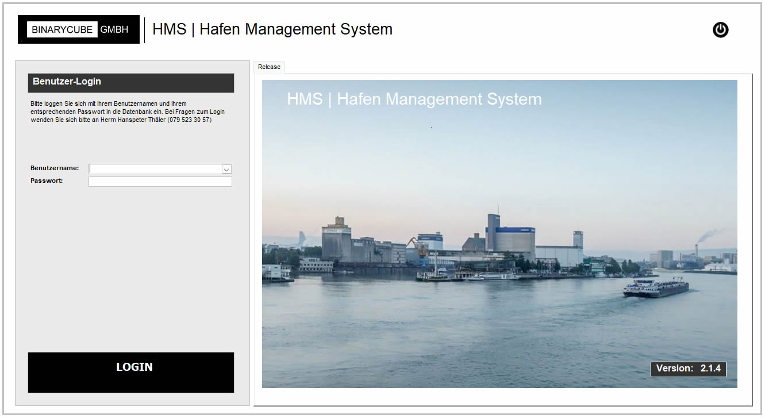Expand the Benutzername dropdown arrow
Image resolution: width=765 pixels, height=418 pixels.
[x=226, y=169]
